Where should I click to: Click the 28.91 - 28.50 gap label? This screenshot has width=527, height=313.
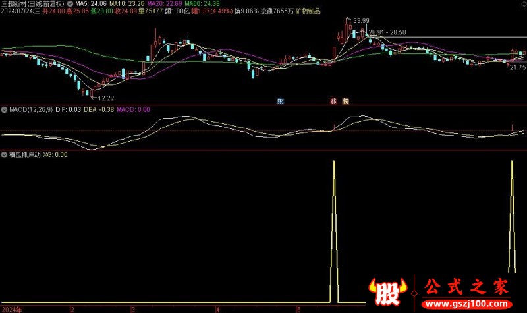click(x=387, y=32)
